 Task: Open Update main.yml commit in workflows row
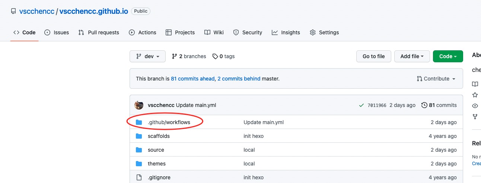264,122
